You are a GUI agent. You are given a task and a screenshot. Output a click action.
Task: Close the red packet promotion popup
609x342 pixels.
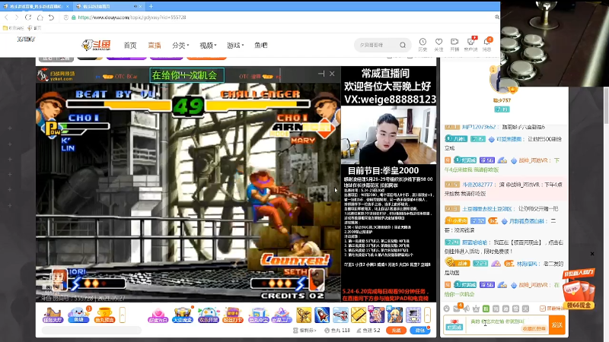click(592, 254)
